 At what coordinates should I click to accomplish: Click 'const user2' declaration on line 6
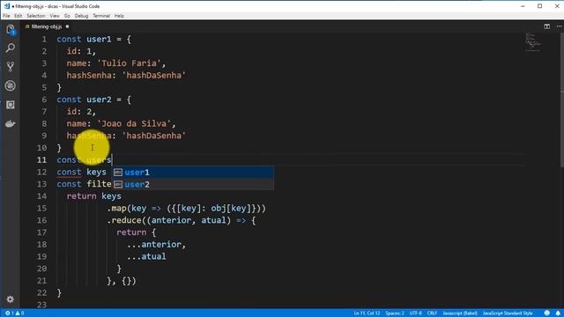[84, 100]
